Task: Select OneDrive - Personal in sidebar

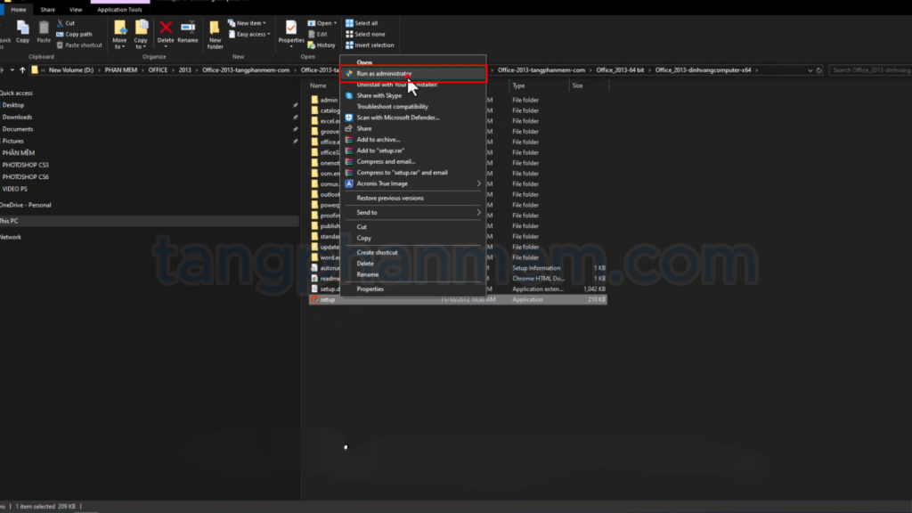Action: 26,206
